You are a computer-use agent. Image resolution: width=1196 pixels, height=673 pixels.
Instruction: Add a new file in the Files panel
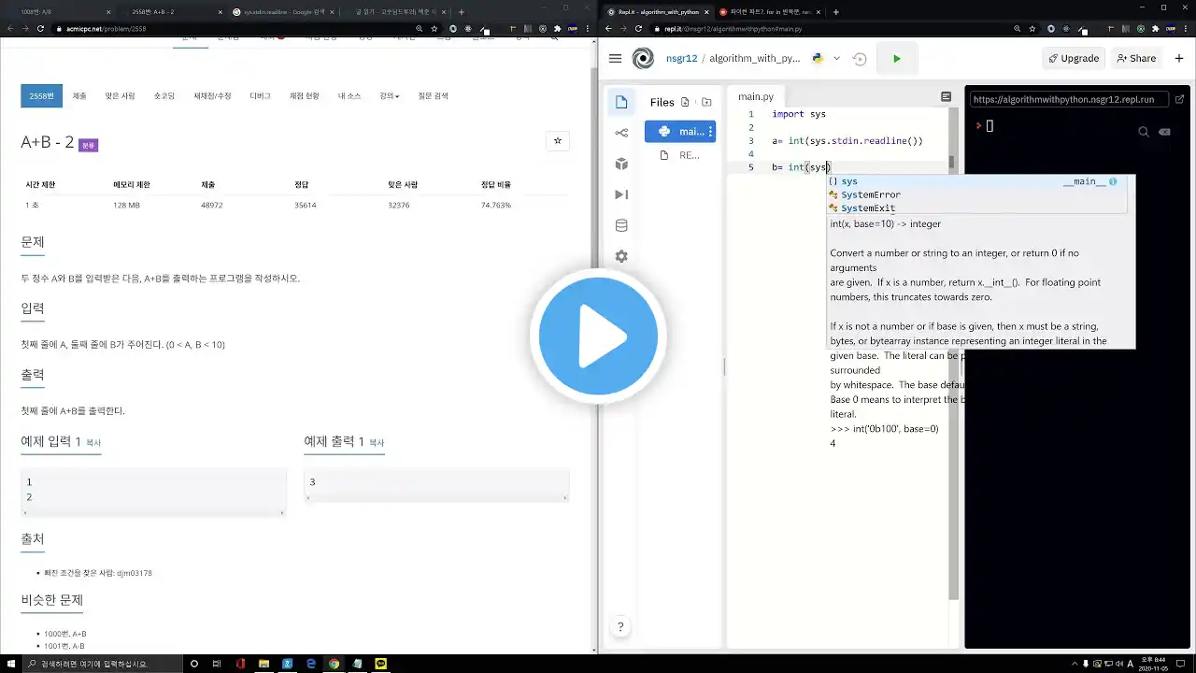click(x=685, y=102)
